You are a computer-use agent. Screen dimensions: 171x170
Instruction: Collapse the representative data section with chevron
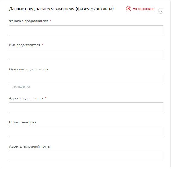(160, 11)
